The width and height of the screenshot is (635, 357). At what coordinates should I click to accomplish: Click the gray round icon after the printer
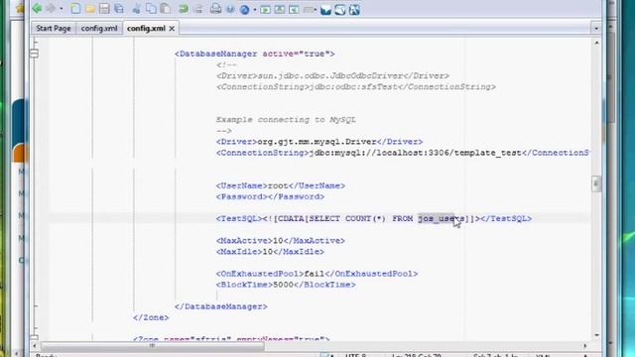point(230,9)
